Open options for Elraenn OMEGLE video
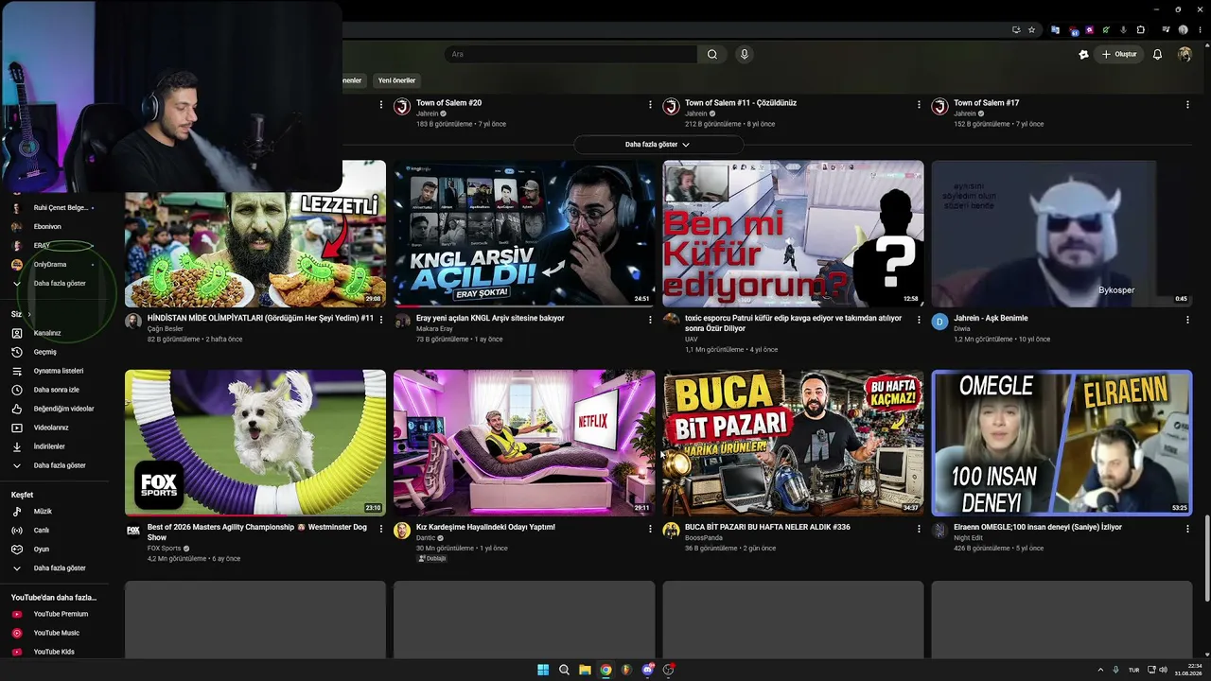 pos(1187,529)
